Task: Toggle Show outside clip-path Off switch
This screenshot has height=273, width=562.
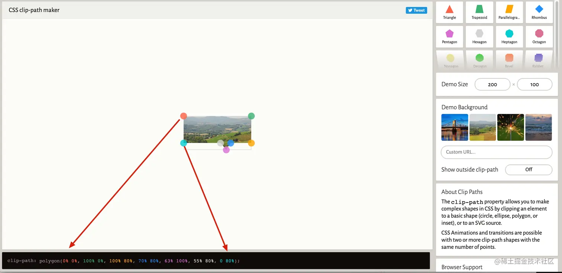Action: (529, 169)
